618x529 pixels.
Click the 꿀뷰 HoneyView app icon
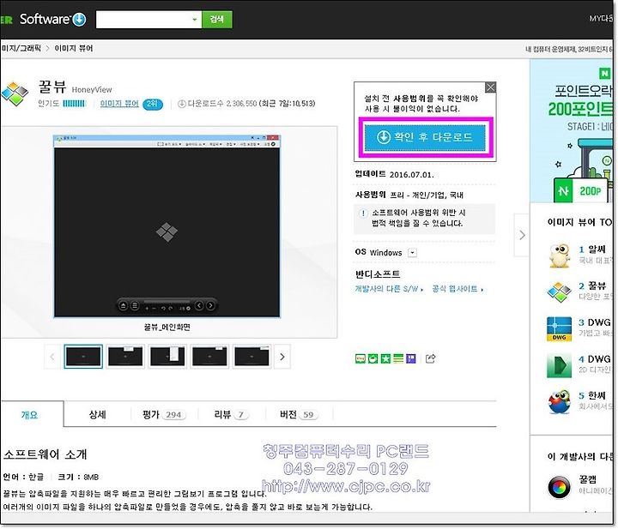pyautogui.click(x=15, y=93)
